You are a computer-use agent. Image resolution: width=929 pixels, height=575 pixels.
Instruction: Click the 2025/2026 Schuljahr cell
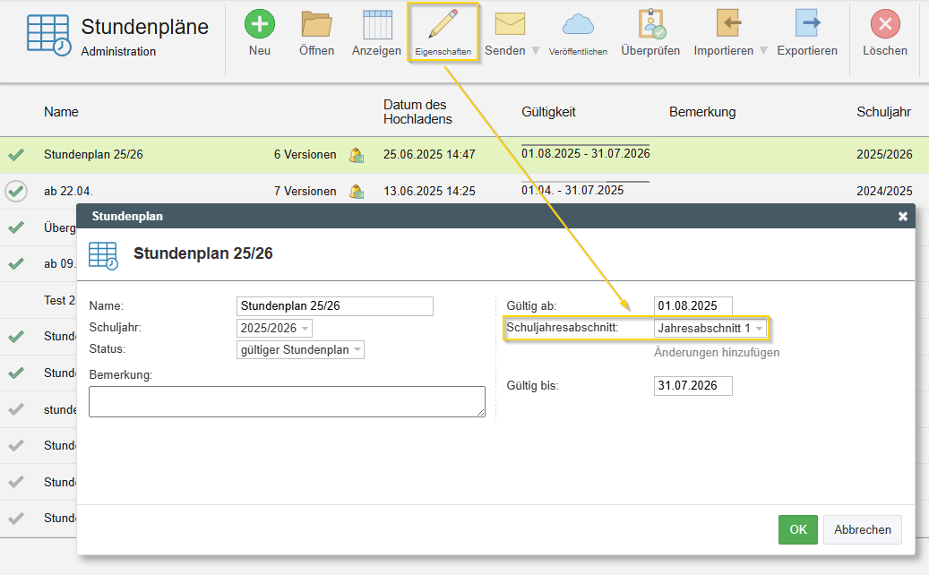pyautogui.click(x=884, y=155)
